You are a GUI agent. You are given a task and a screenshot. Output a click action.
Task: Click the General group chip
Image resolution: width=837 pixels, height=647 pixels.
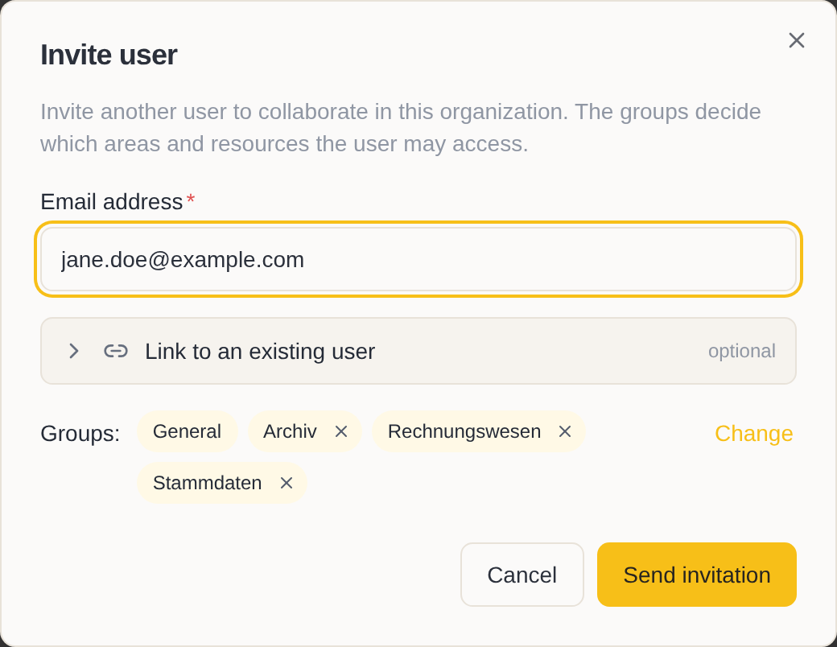pyautogui.click(x=187, y=431)
